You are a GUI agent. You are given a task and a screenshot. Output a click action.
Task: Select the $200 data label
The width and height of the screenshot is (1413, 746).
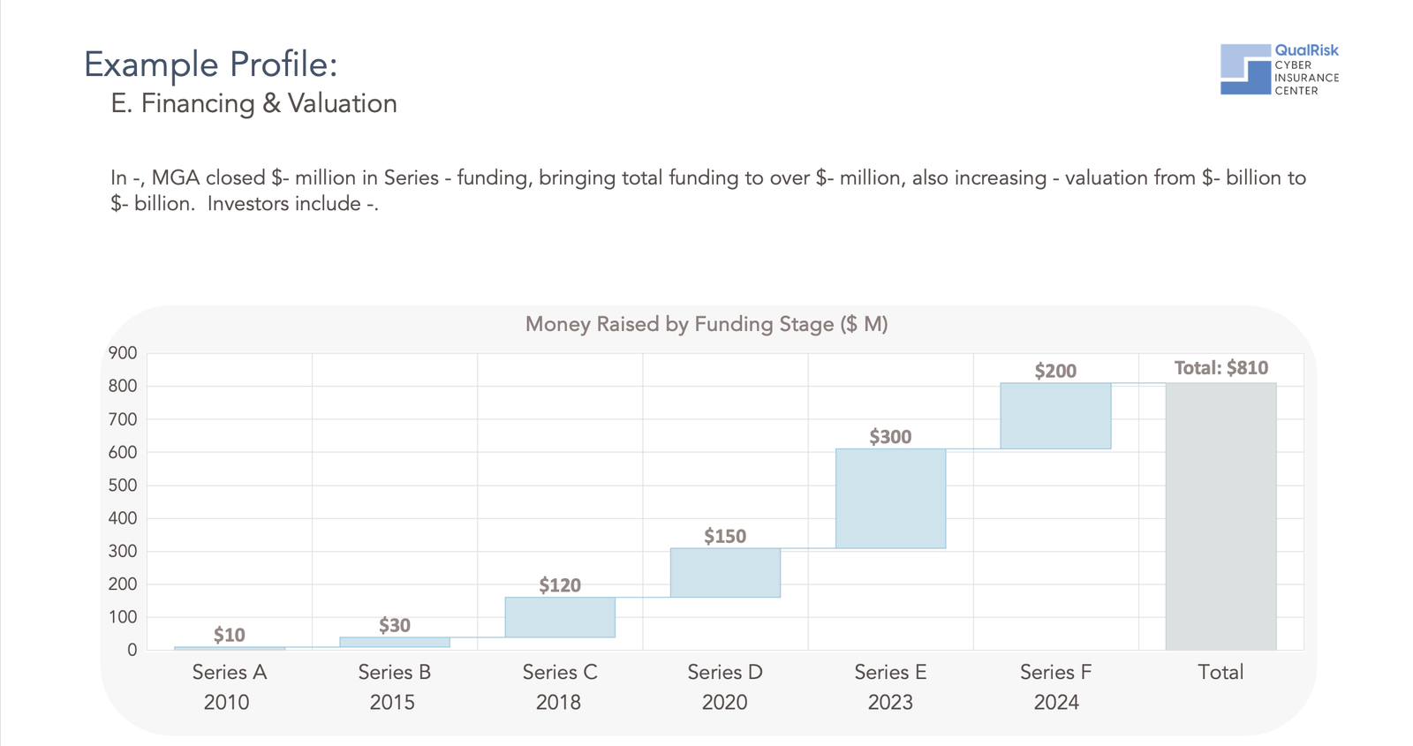(1055, 371)
